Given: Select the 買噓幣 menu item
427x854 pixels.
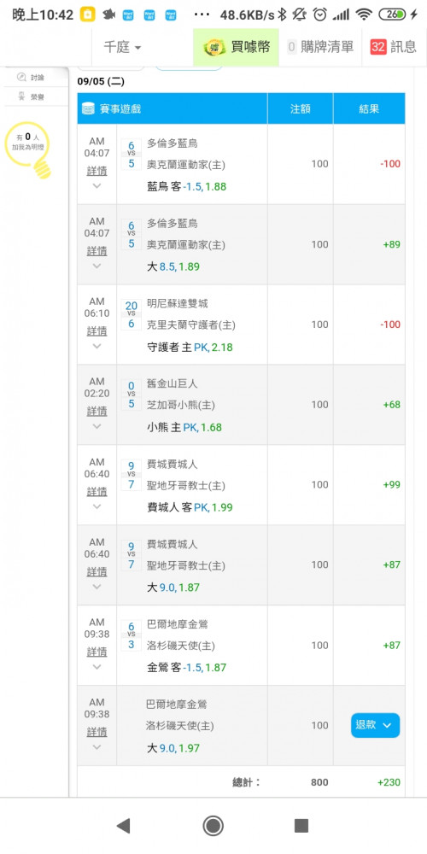Looking at the screenshot, I should pyautogui.click(x=237, y=47).
